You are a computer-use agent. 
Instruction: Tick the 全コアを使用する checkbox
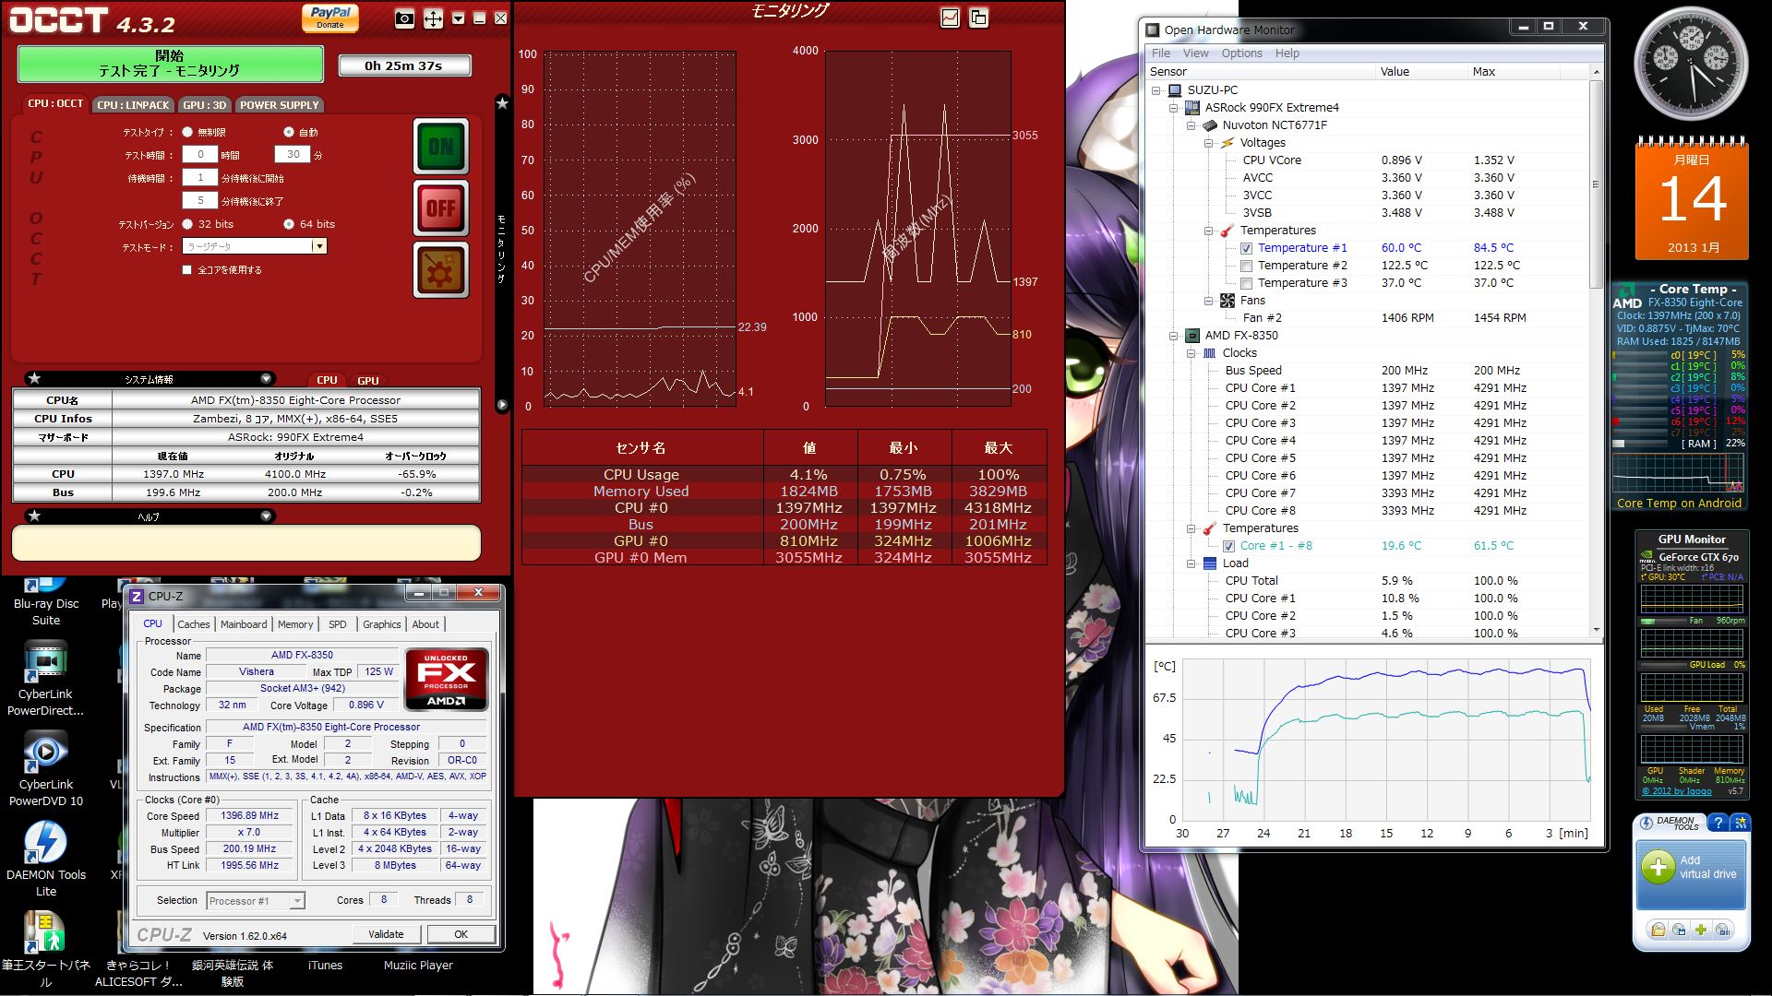[x=187, y=270]
